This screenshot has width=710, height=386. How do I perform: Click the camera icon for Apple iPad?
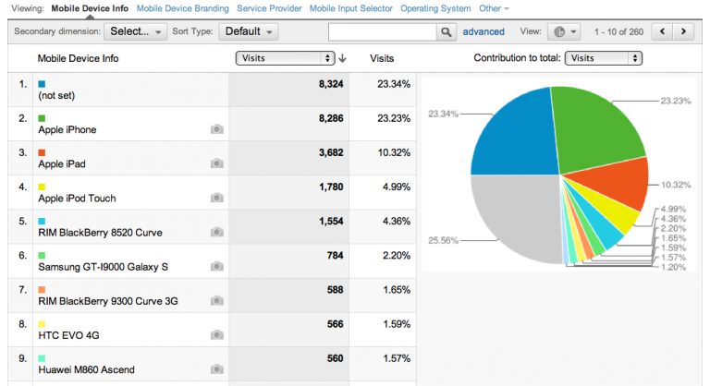pos(217,163)
